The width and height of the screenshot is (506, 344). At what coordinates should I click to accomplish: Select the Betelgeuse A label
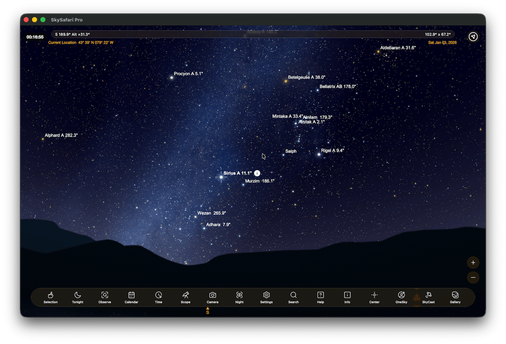click(306, 77)
